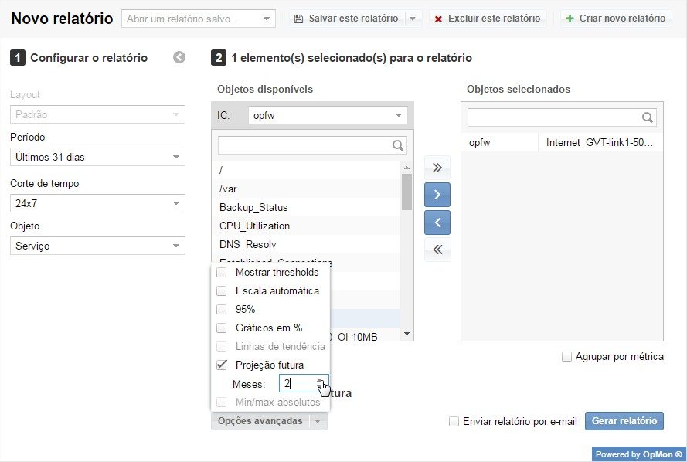The height and width of the screenshot is (462, 687).
Task: Remove selected object with left arrow button
Action: tap(437, 223)
